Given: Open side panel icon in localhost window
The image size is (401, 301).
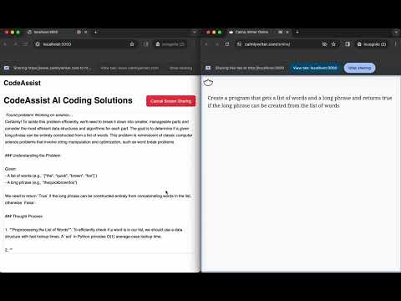Looking at the screenshot, I should coord(146,44).
